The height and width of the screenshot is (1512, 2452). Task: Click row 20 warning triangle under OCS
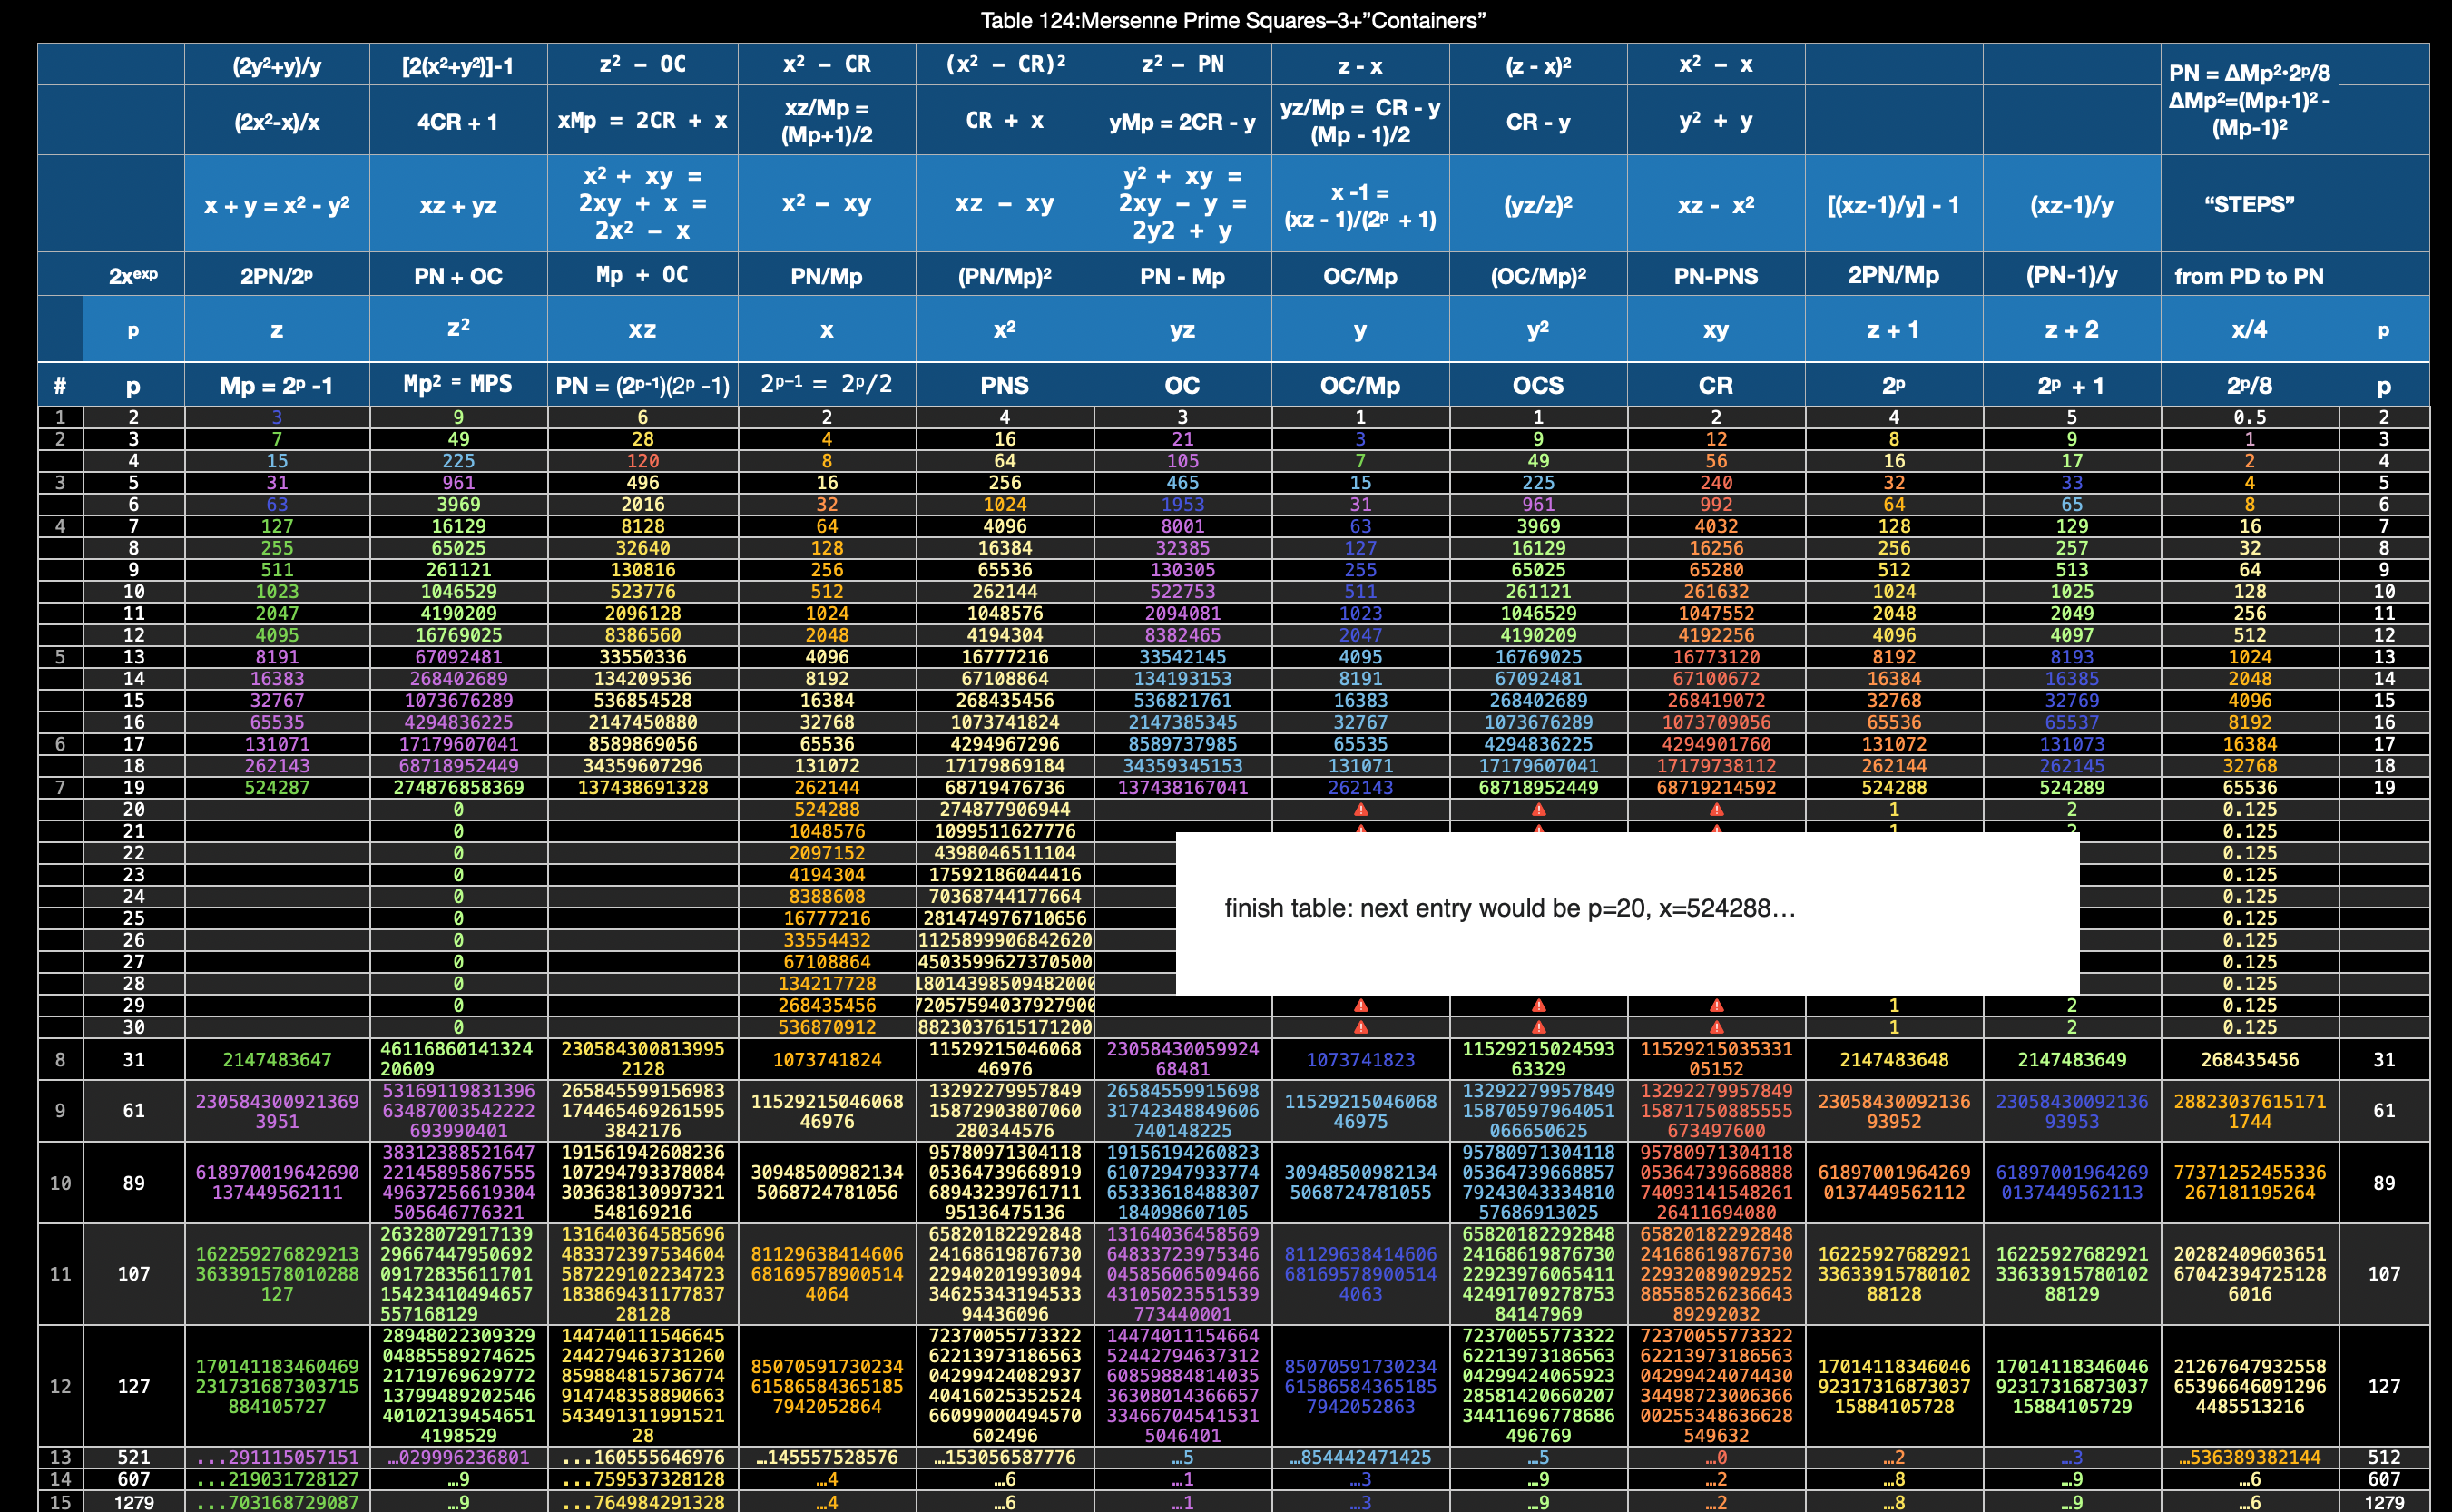(x=1538, y=809)
